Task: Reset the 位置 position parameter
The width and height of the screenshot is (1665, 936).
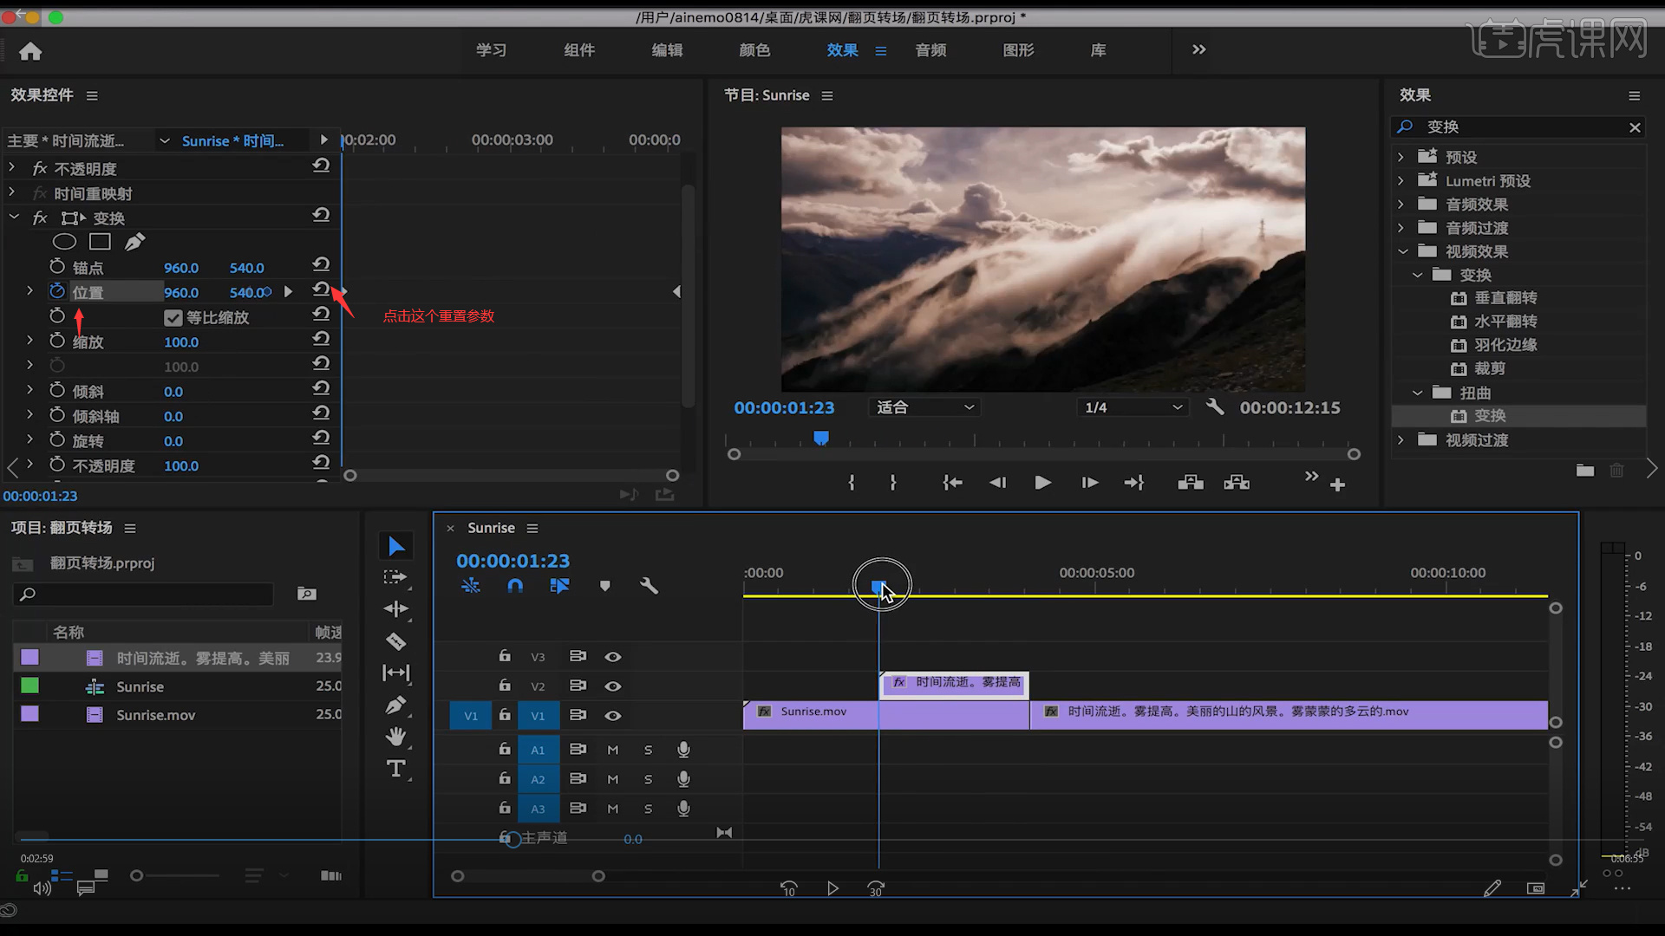Action: tap(321, 289)
